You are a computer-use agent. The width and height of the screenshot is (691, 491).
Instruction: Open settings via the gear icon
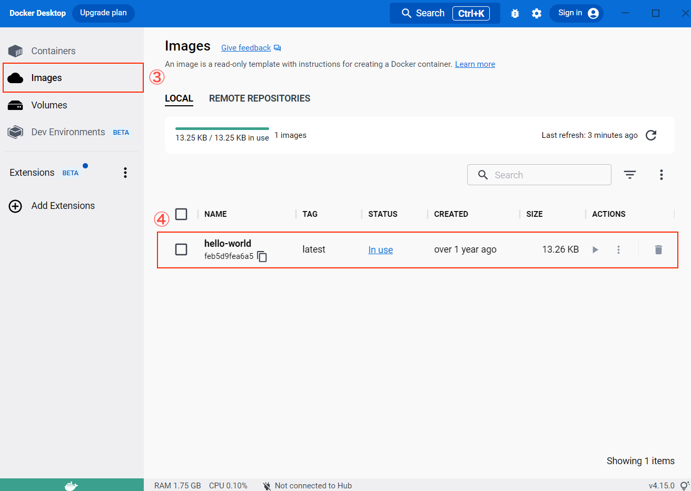(536, 14)
